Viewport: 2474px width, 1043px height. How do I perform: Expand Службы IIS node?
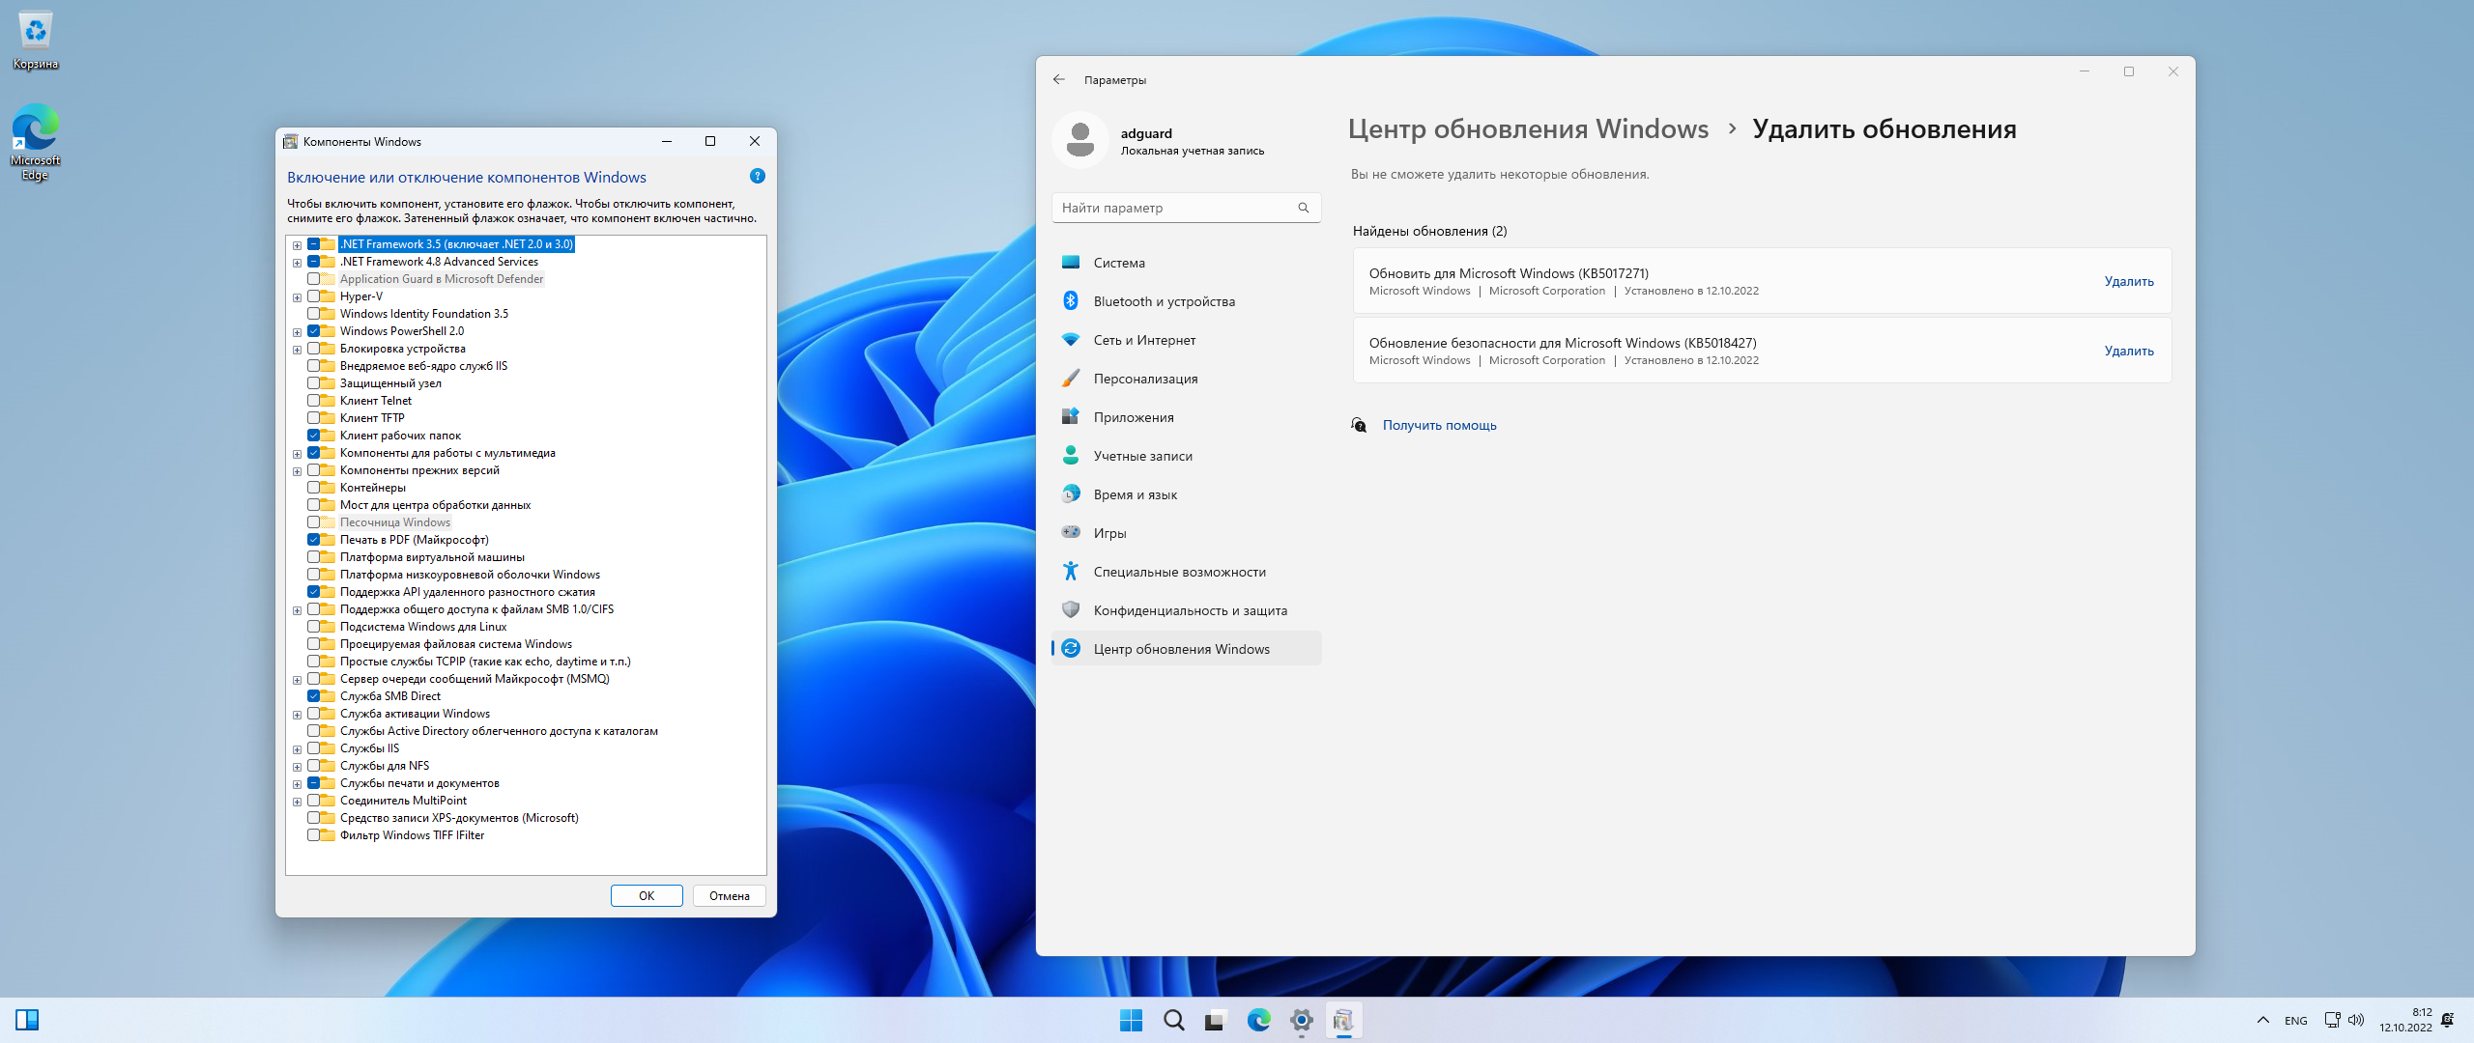coord(297,749)
